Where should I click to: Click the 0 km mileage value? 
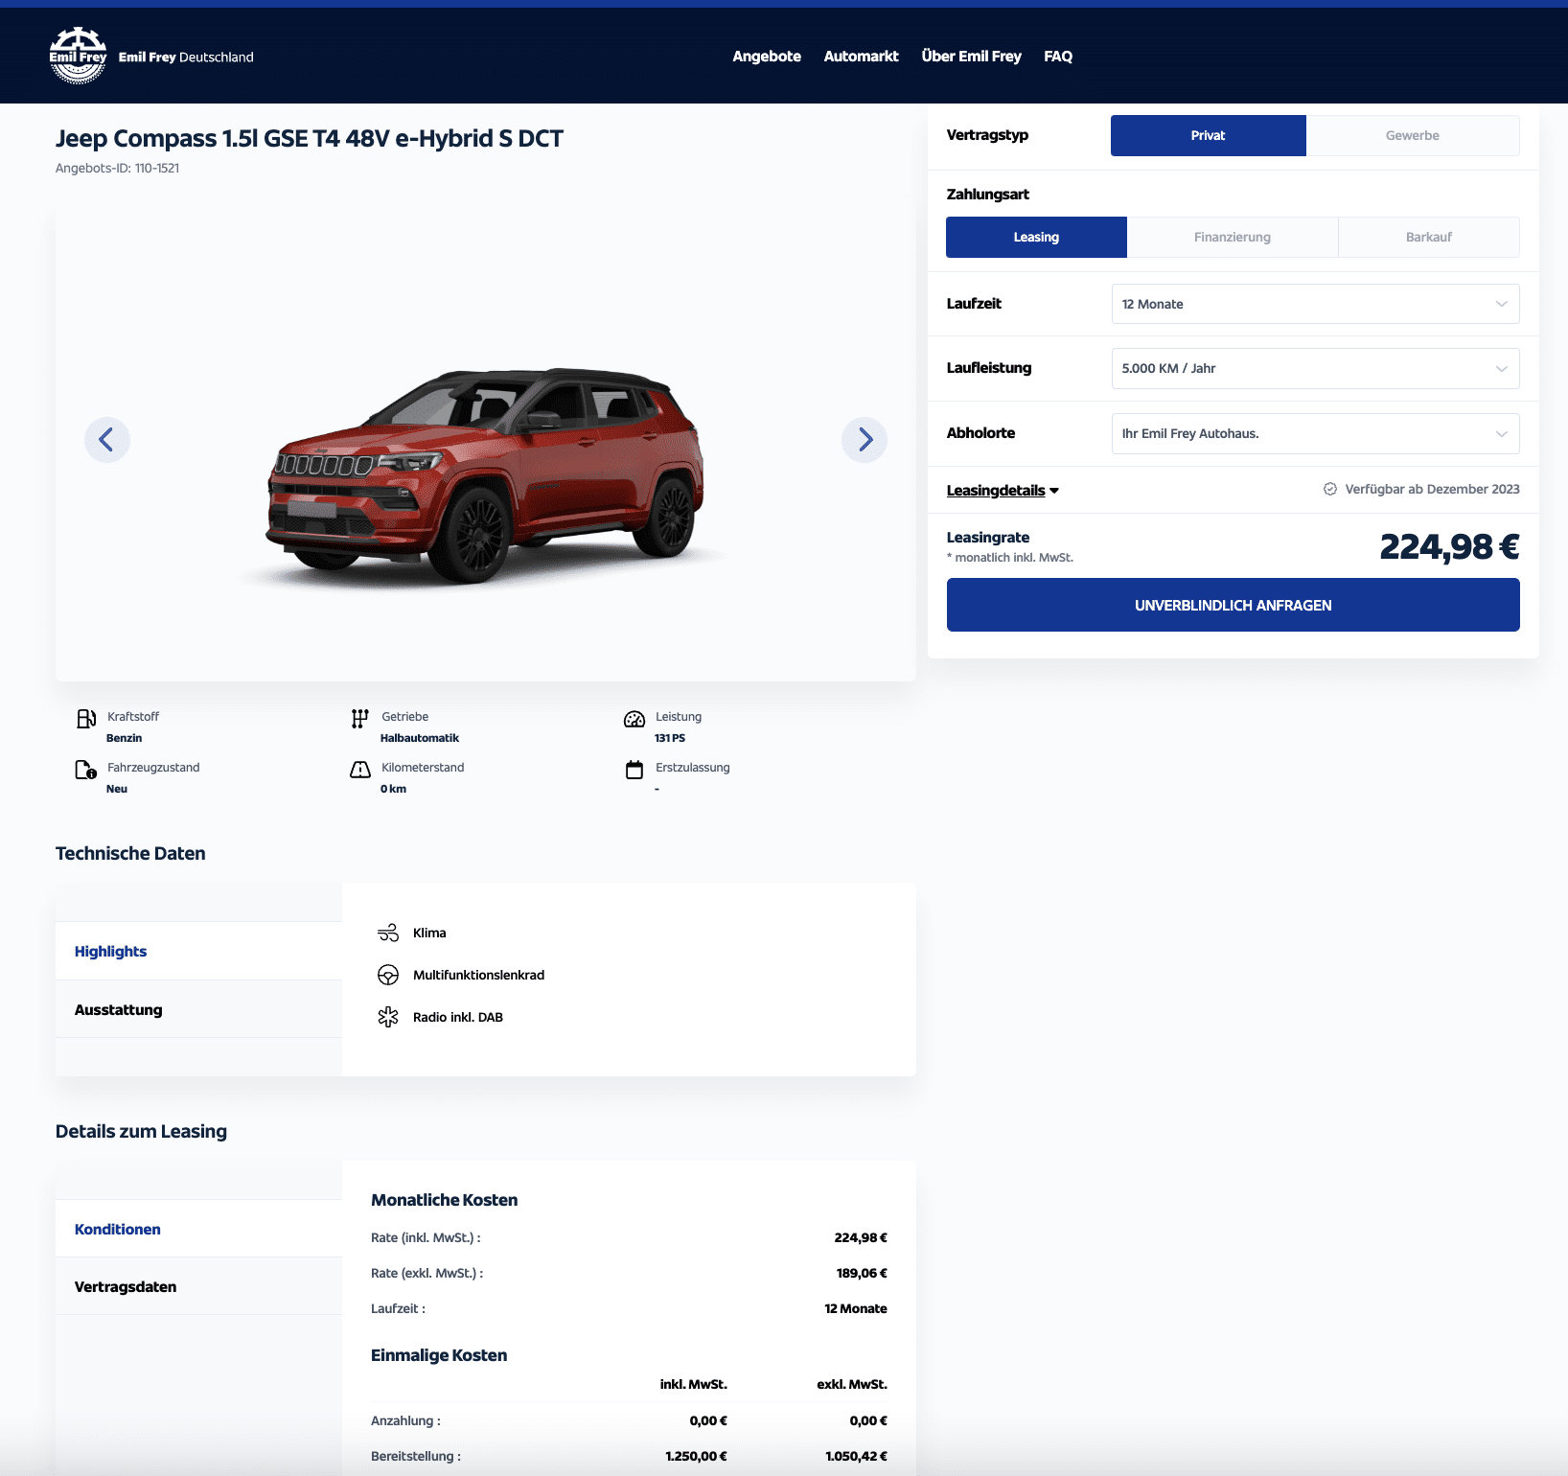coord(393,789)
